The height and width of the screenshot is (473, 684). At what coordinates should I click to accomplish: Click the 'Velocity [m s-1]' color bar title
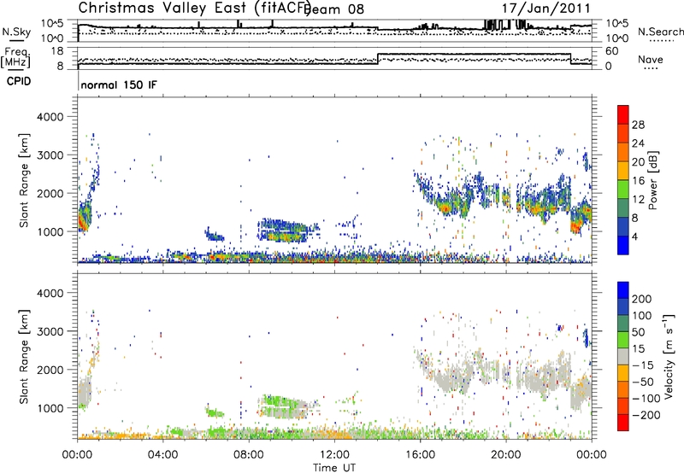[x=669, y=356]
